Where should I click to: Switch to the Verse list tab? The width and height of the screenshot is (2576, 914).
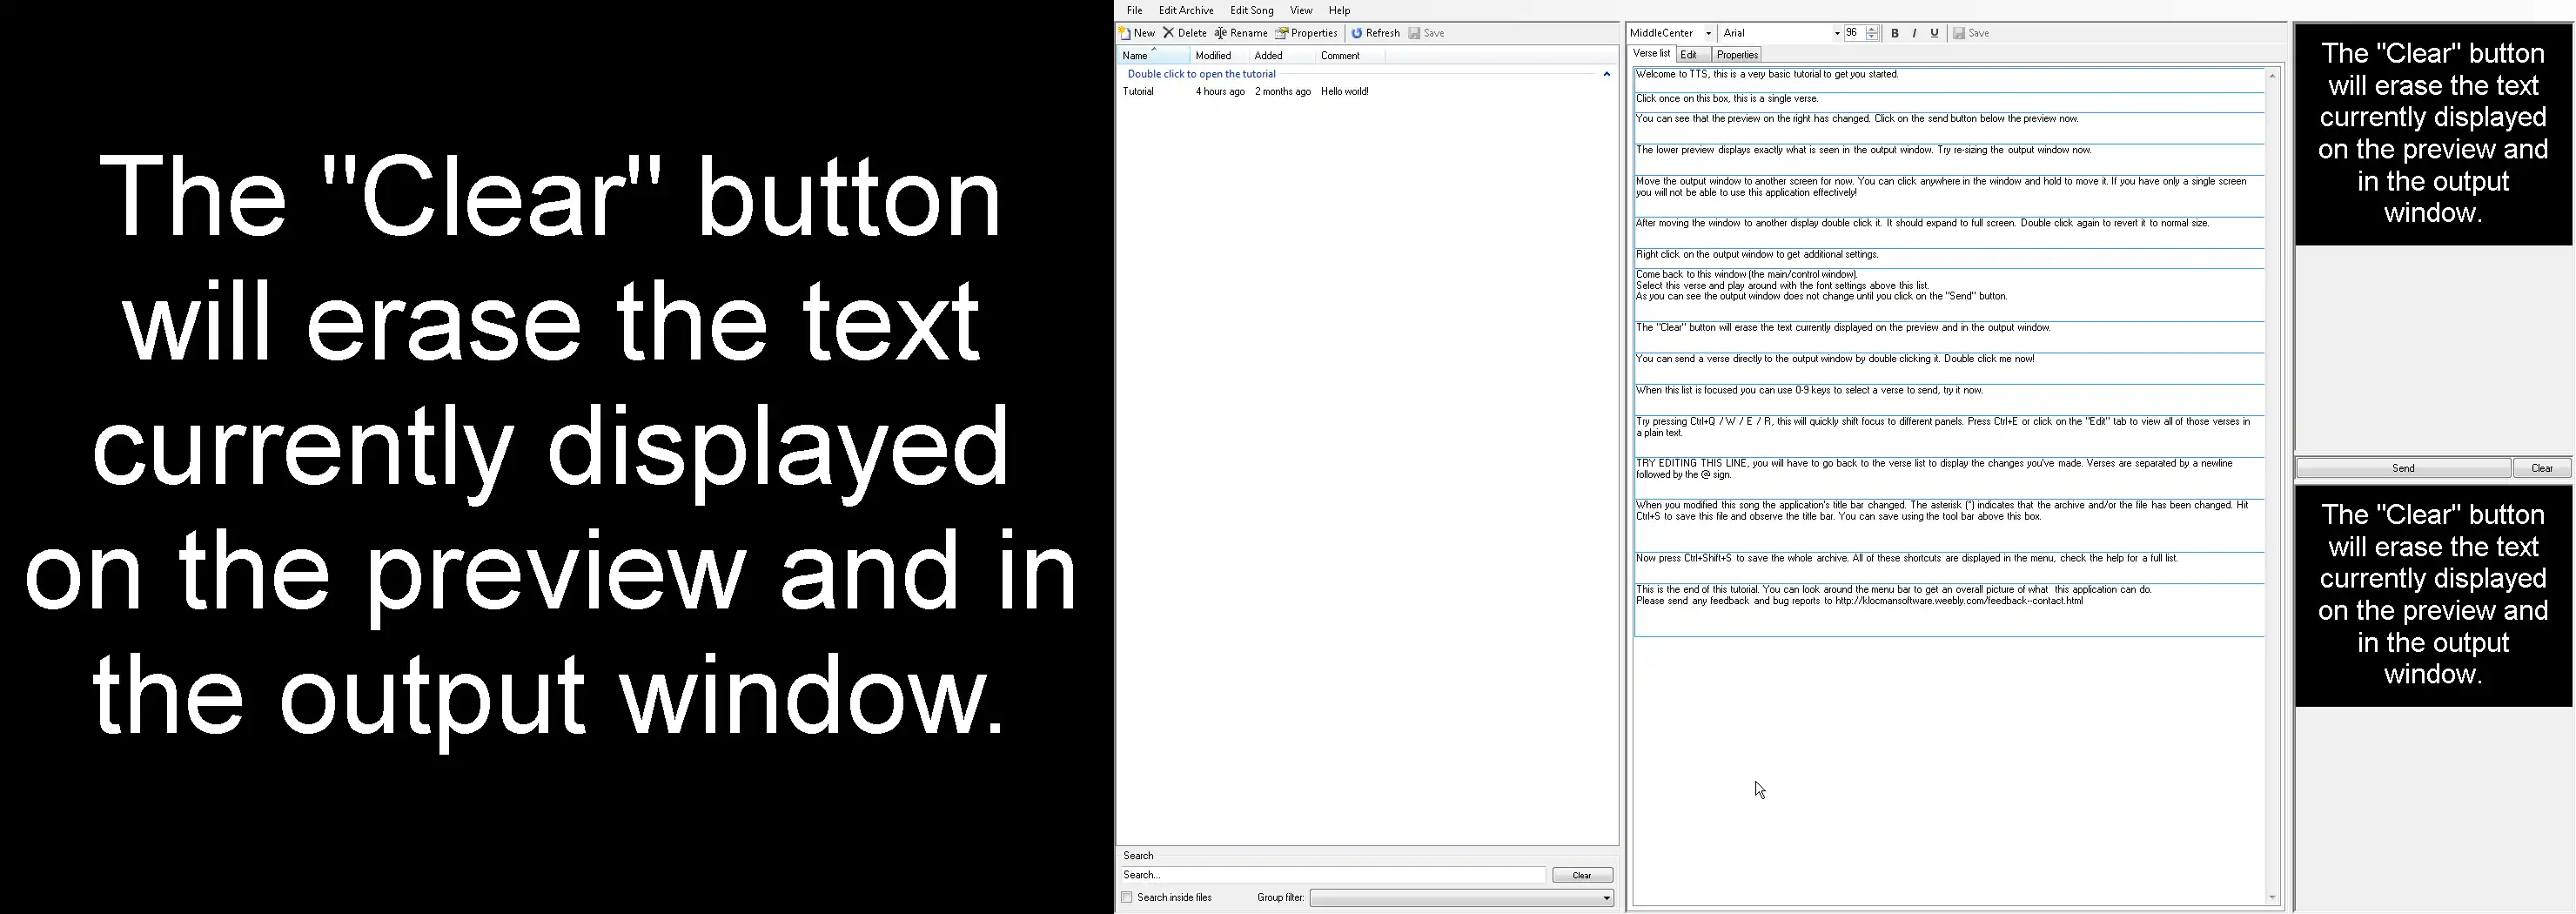pos(1651,54)
